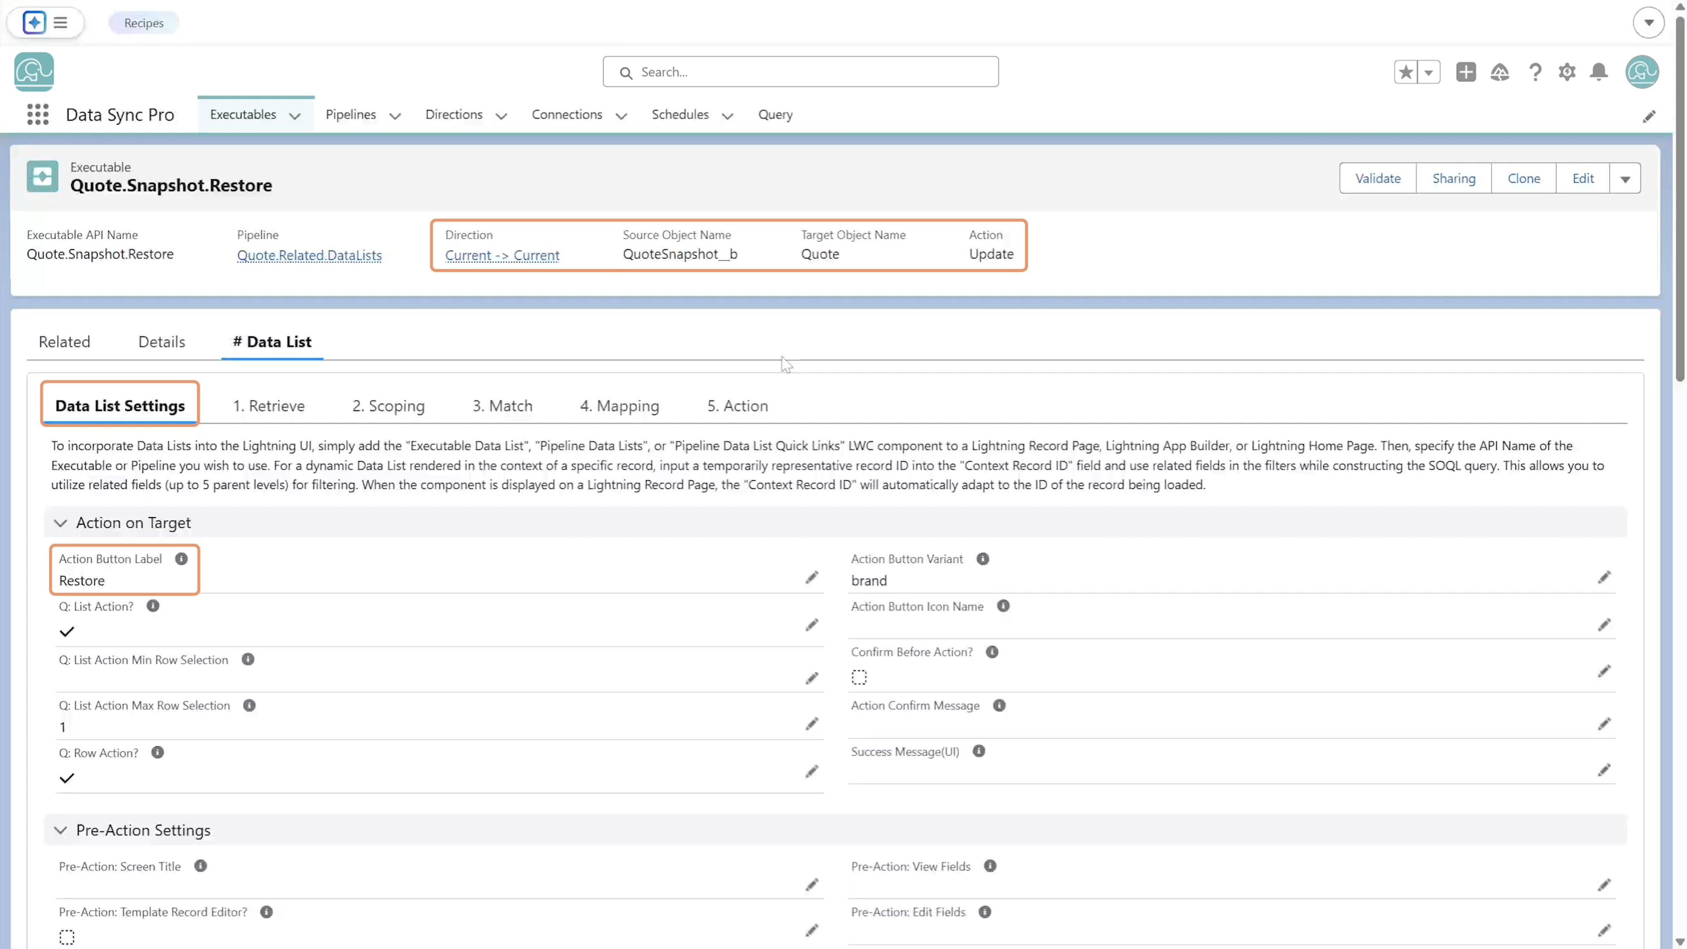Screen dimensions: 1687x949
Task: Select the 5. Action sub-tab
Action: pyautogui.click(x=738, y=406)
